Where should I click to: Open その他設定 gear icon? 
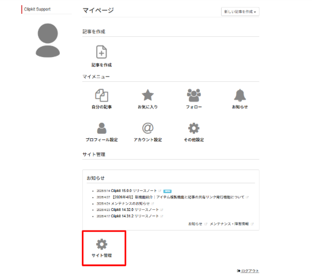pyautogui.click(x=194, y=128)
